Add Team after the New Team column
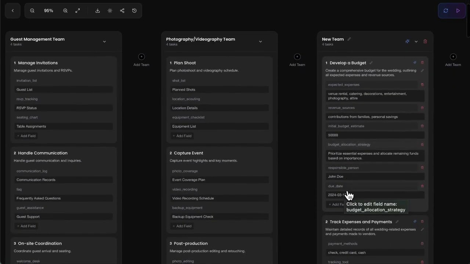Image resolution: width=470 pixels, height=264 pixels. pyautogui.click(x=453, y=60)
